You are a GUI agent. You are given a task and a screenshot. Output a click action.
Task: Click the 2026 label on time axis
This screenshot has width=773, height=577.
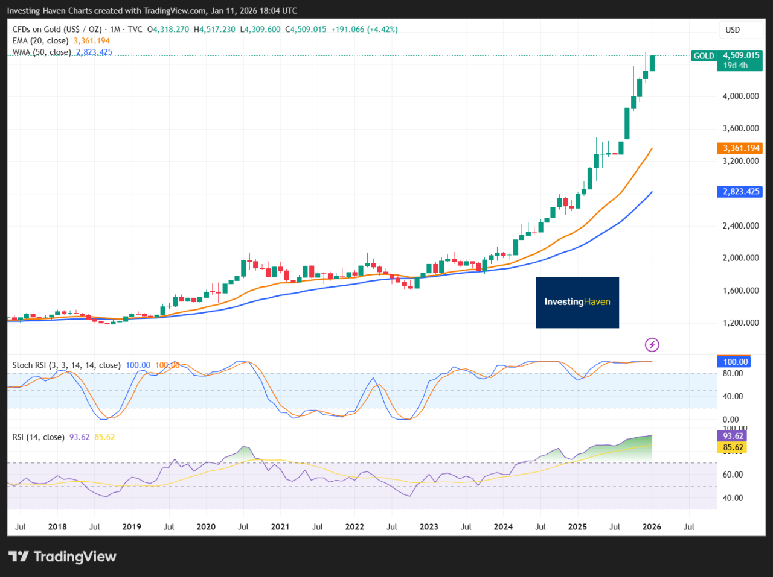click(652, 527)
